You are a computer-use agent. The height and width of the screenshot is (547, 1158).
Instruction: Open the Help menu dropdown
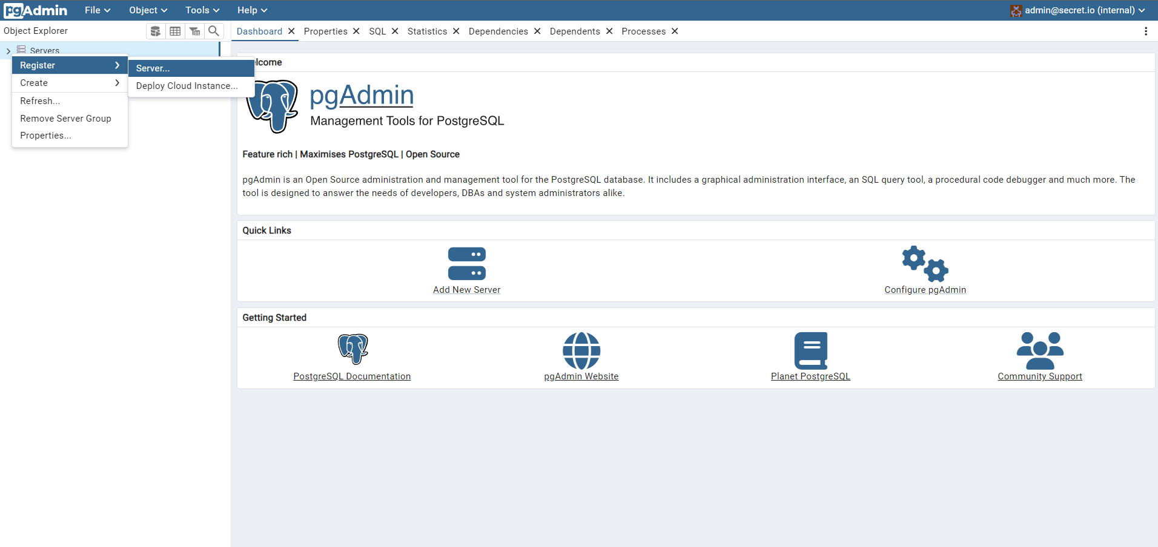252,10
